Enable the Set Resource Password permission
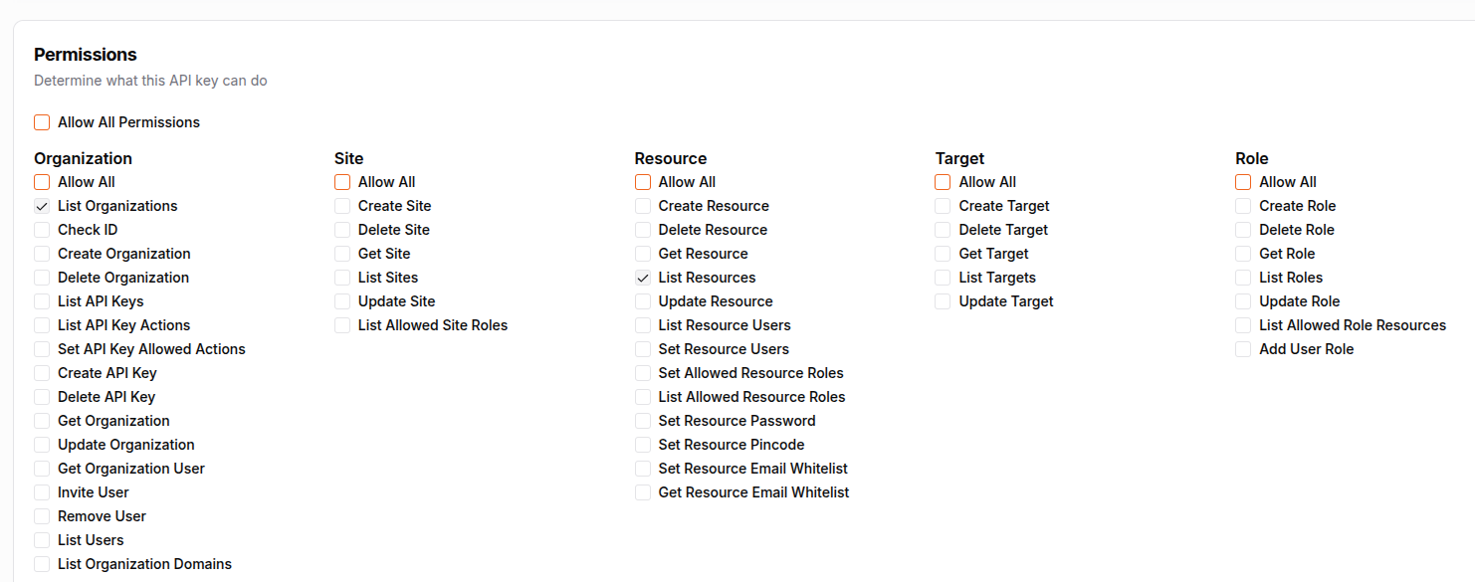This screenshot has height=582, width=1475. click(643, 421)
